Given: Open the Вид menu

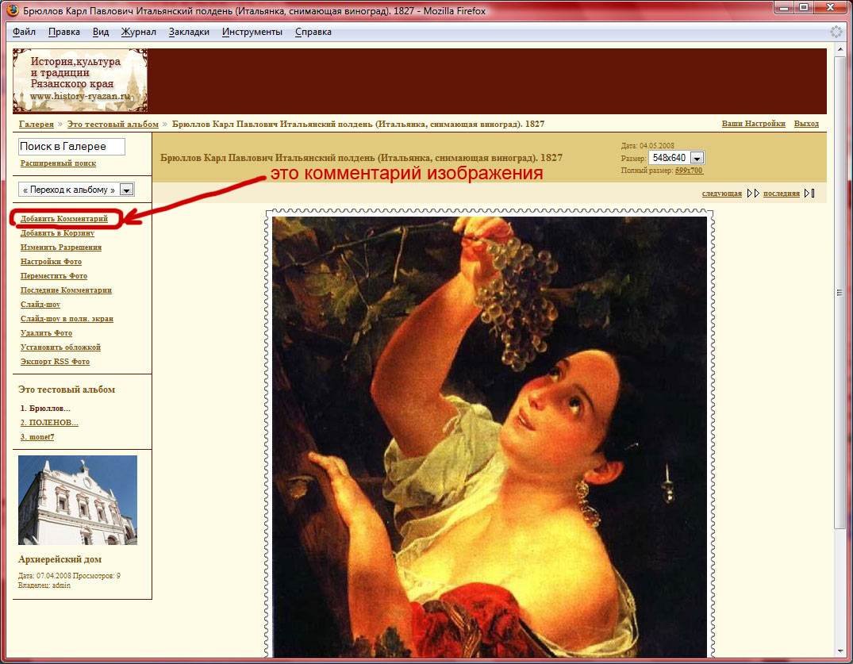Looking at the screenshot, I should pyautogui.click(x=101, y=32).
